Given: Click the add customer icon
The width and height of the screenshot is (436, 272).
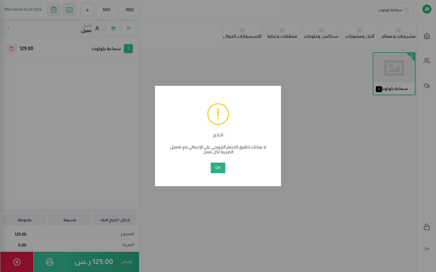Looking at the screenshot, I should (x=129, y=28).
